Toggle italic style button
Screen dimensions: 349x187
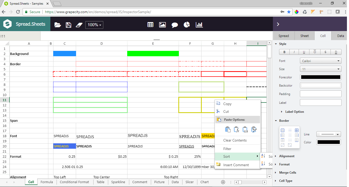pos(294,52)
